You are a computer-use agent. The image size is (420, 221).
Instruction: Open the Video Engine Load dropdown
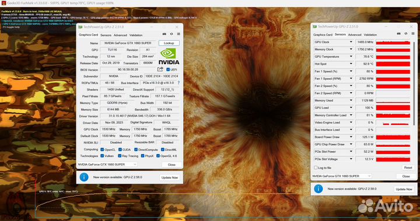[351, 122]
